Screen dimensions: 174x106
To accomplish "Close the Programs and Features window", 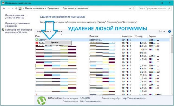I will [170, 3].
